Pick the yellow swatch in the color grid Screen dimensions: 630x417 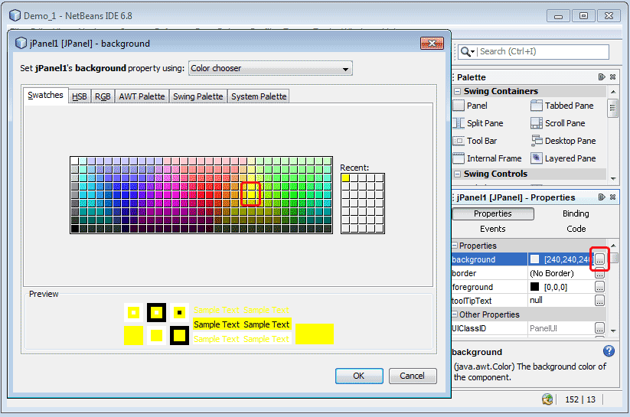point(251,194)
